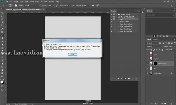
Task: Open the layer blend mode Normal dropdown
Action: 154,46
